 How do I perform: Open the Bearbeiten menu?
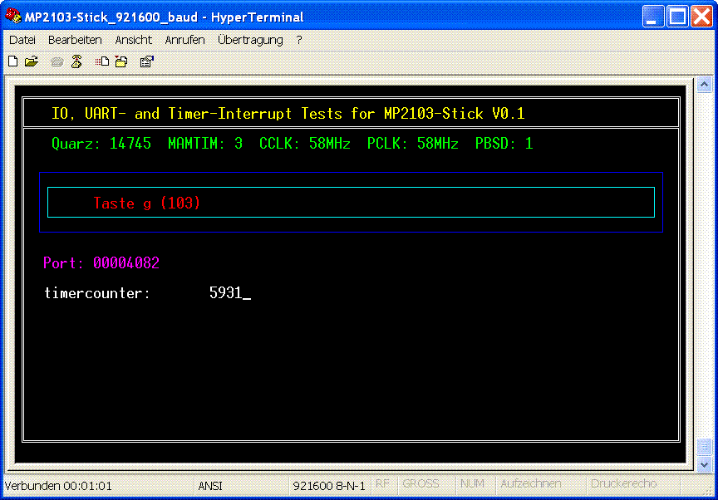[x=75, y=40]
